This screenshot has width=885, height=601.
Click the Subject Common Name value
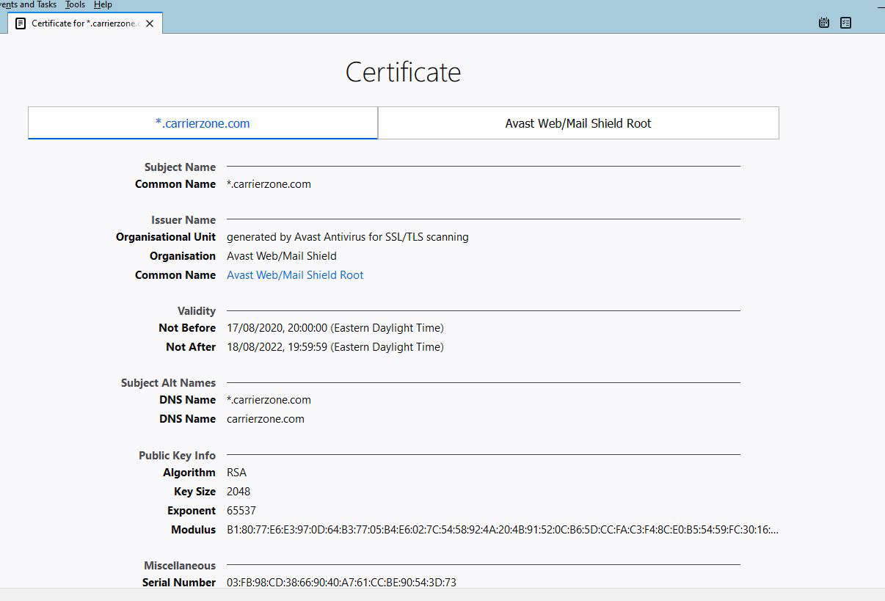coord(269,184)
